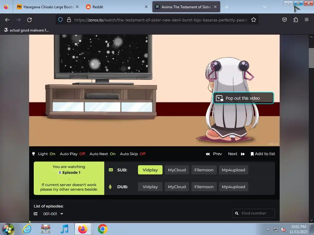Show hidden system tray icons
Screen dimensions: 314x235
point(268,229)
